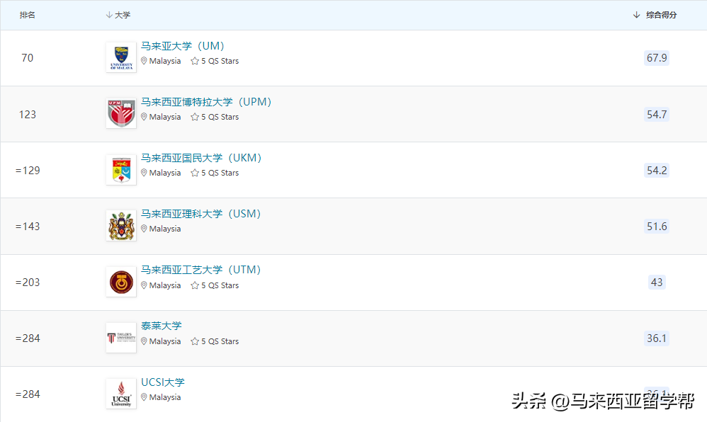Select 5 QS Stars text in 泰莱大学 row
The image size is (707, 422).
coord(220,341)
